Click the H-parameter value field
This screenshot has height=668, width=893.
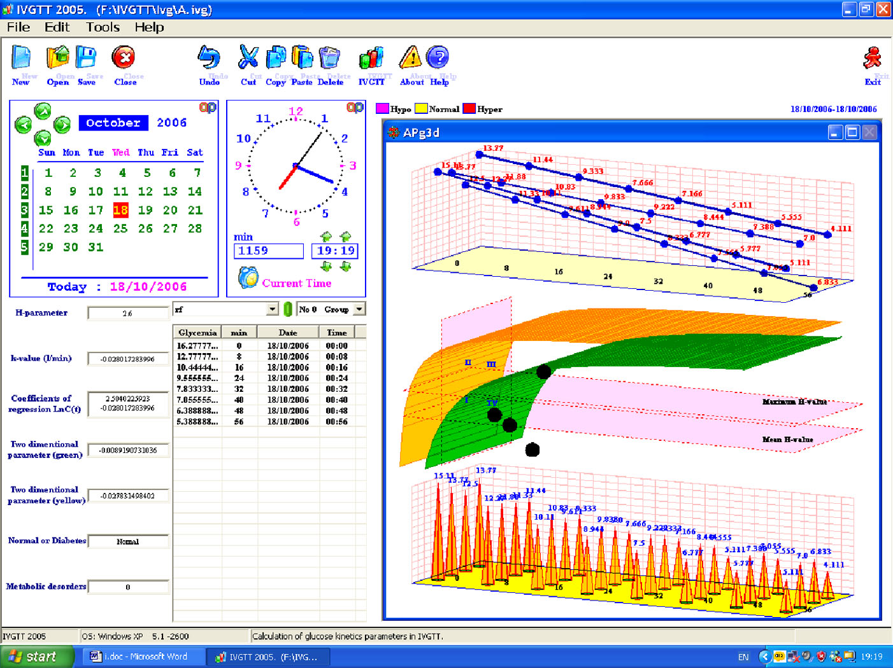click(128, 313)
